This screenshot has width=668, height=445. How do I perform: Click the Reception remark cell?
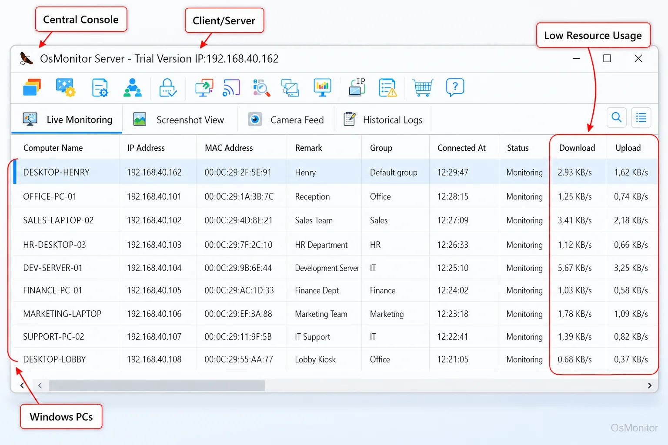click(x=312, y=196)
